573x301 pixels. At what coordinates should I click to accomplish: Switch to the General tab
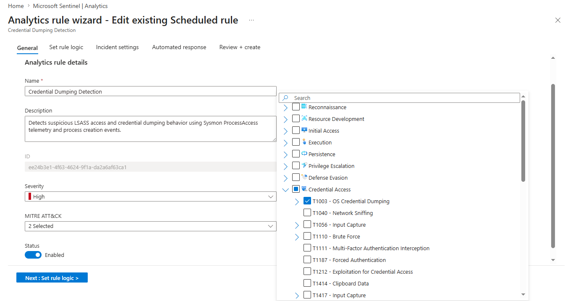coord(27,48)
